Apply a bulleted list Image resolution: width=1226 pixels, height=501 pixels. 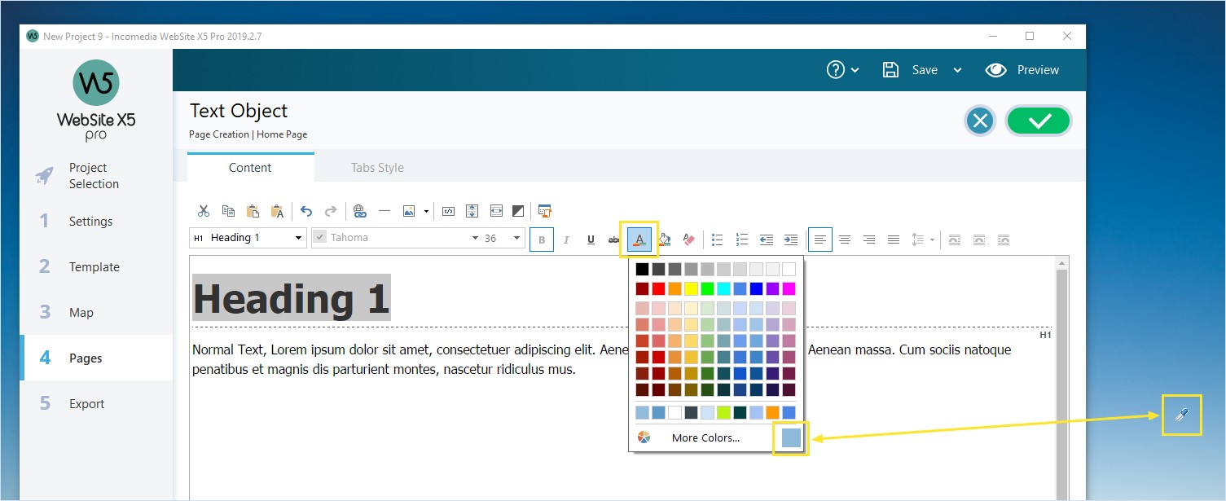click(x=717, y=239)
